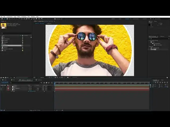Viewport: 170px width, 127px height.
Task: Select the Type tool in the toolbar
Action: click(x=29, y=19)
